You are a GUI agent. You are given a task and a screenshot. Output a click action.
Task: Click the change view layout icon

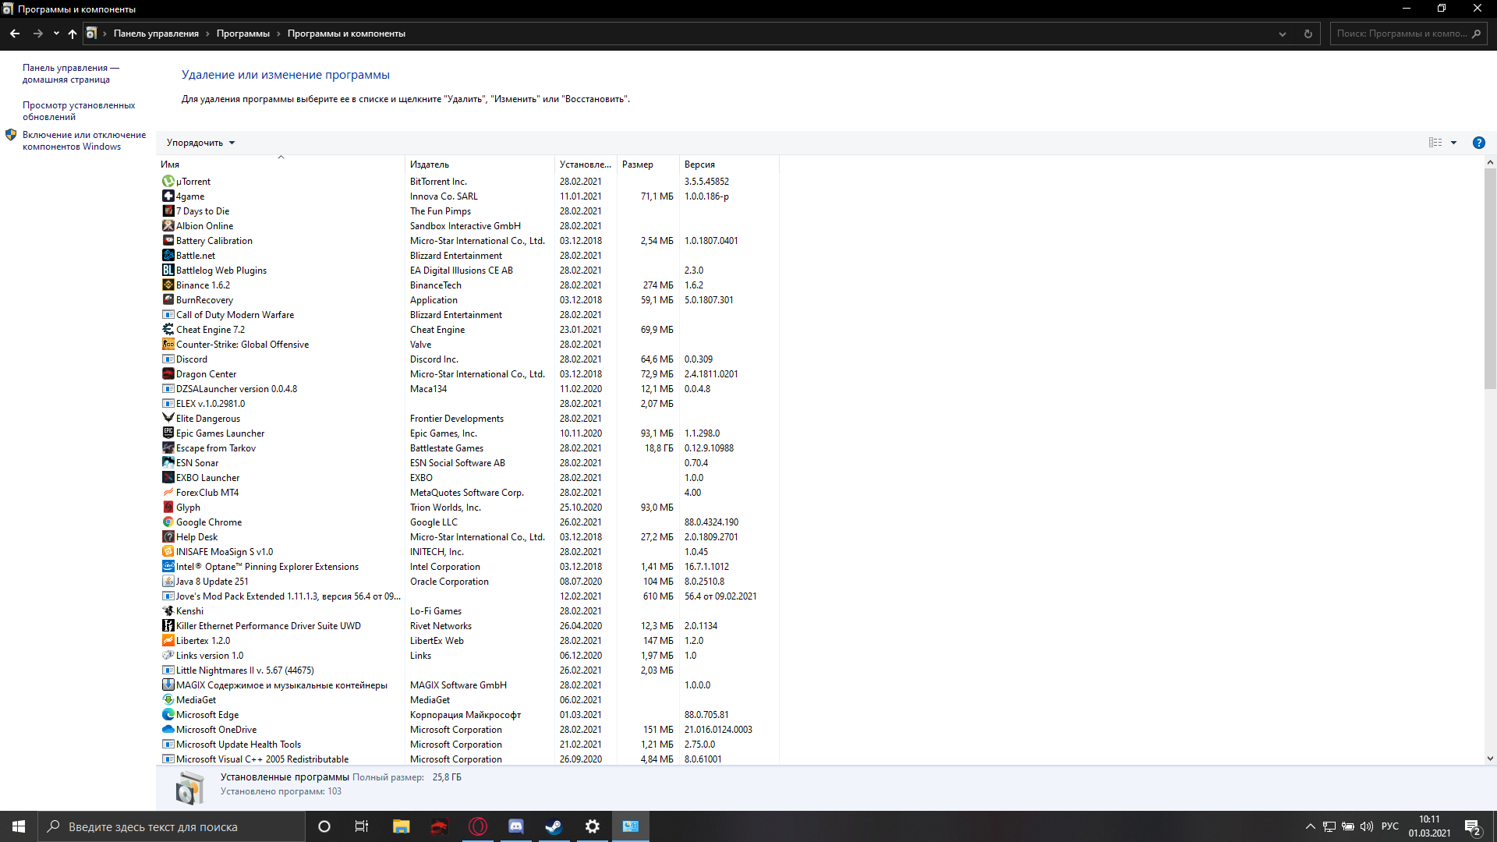pyautogui.click(x=1435, y=143)
